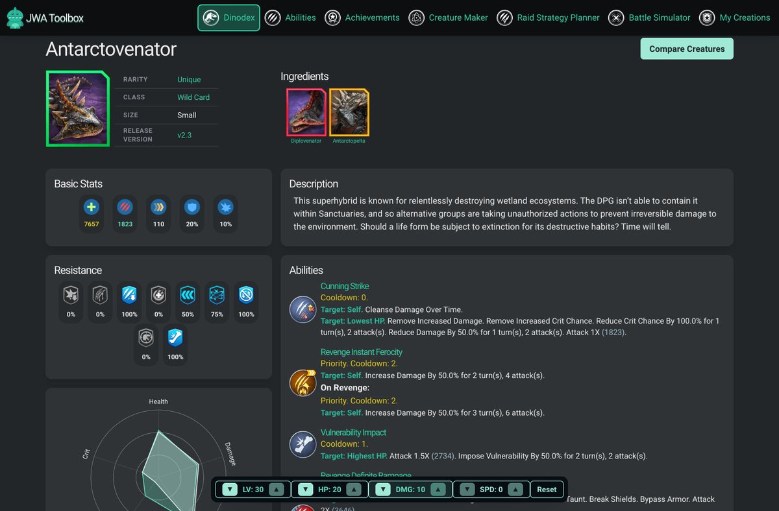779x511 pixels.
Task: Open the Diplovenator ingredient card
Action: (x=306, y=112)
